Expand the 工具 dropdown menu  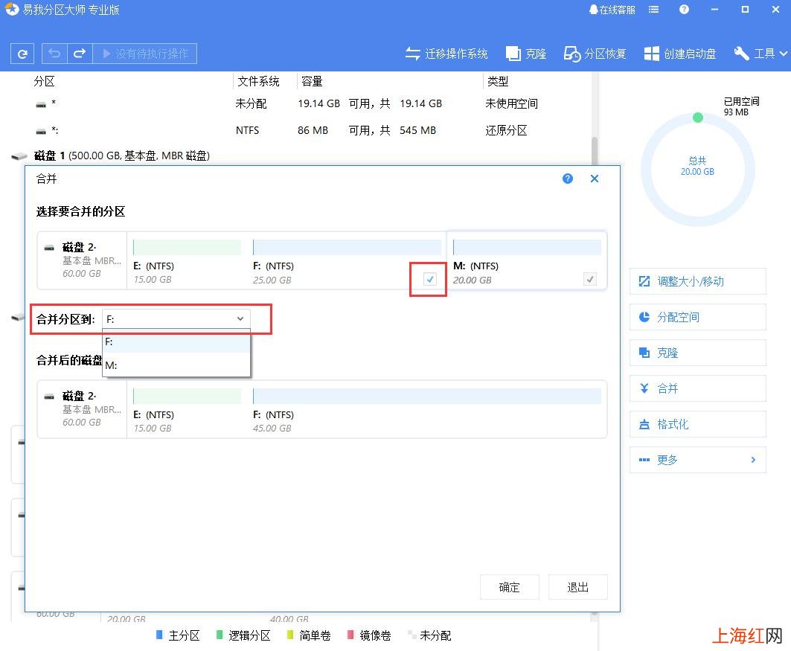tap(760, 54)
